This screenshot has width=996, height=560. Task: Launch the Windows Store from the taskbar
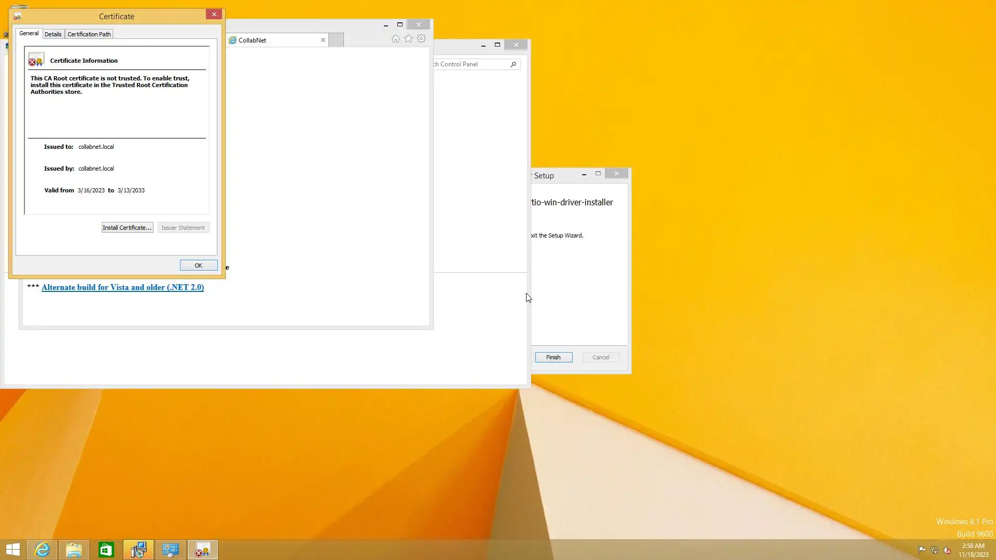tap(106, 550)
